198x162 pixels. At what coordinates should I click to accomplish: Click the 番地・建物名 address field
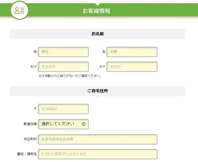point(98,154)
